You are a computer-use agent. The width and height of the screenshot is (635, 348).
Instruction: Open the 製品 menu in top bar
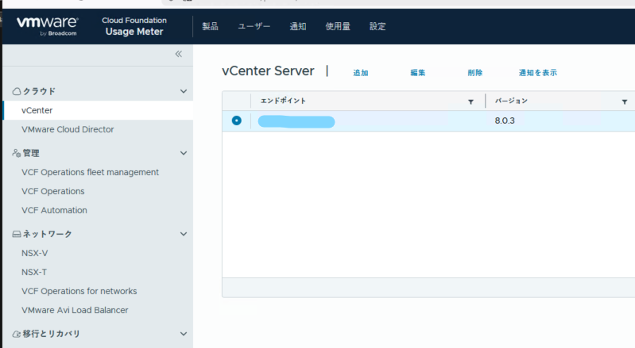pos(210,26)
